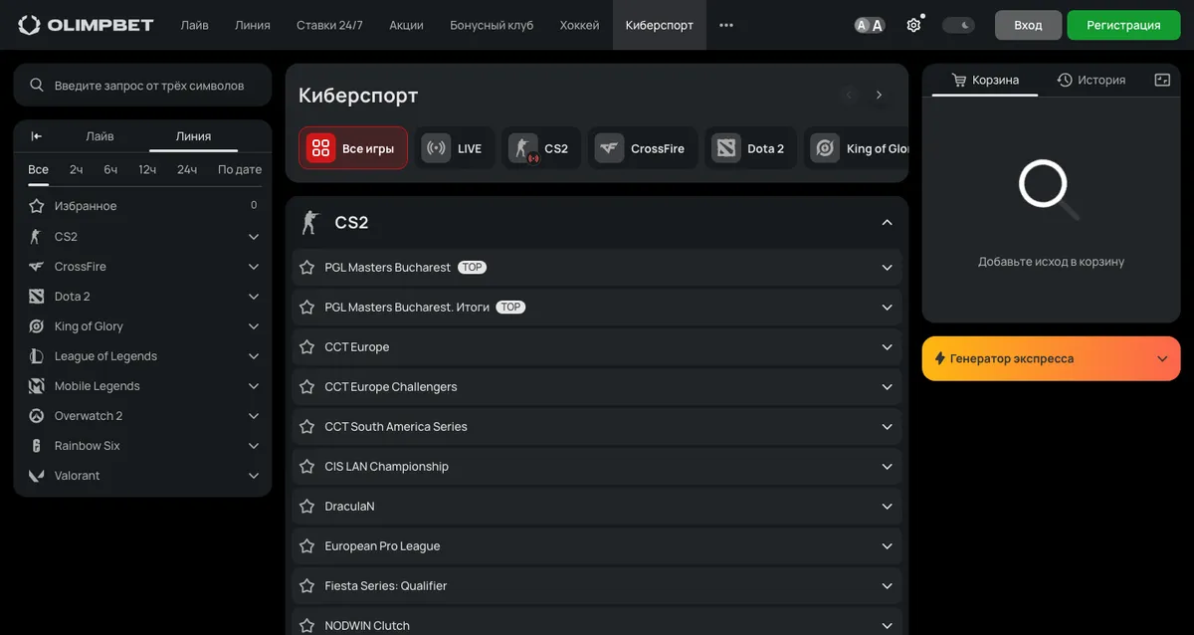Select the CrossFire game chip
This screenshot has width=1194, height=635.
click(x=643, y=148)
